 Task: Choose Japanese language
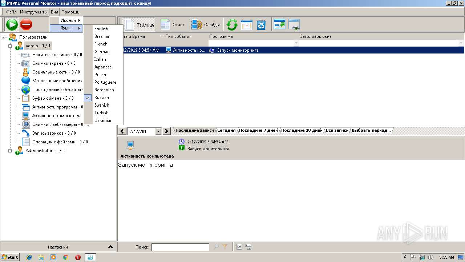click(x=103, y=67)
